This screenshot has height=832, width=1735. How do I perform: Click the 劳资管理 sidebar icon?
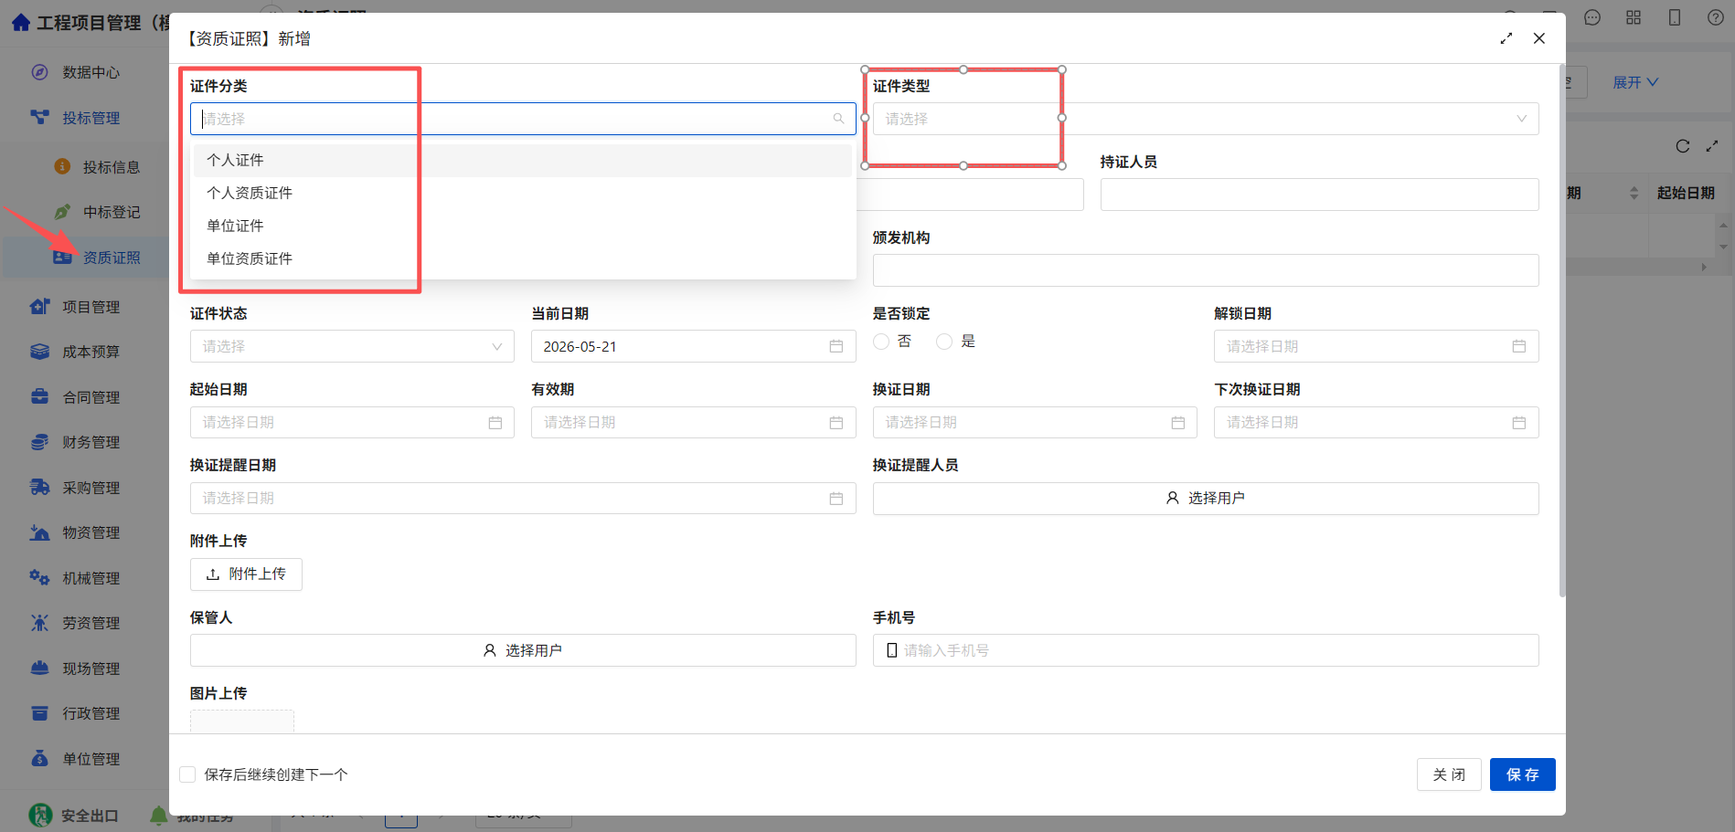pos(39,623)
